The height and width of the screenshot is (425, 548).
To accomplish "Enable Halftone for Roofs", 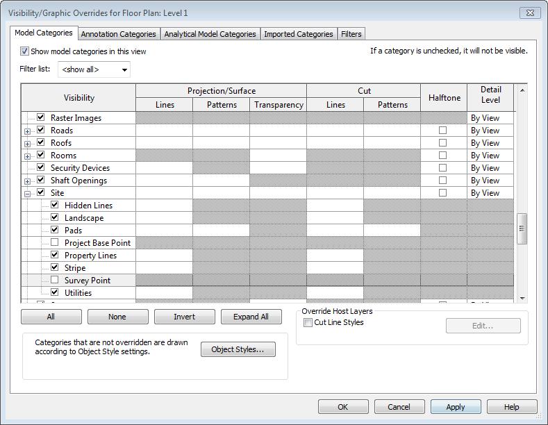I will 443,143.
